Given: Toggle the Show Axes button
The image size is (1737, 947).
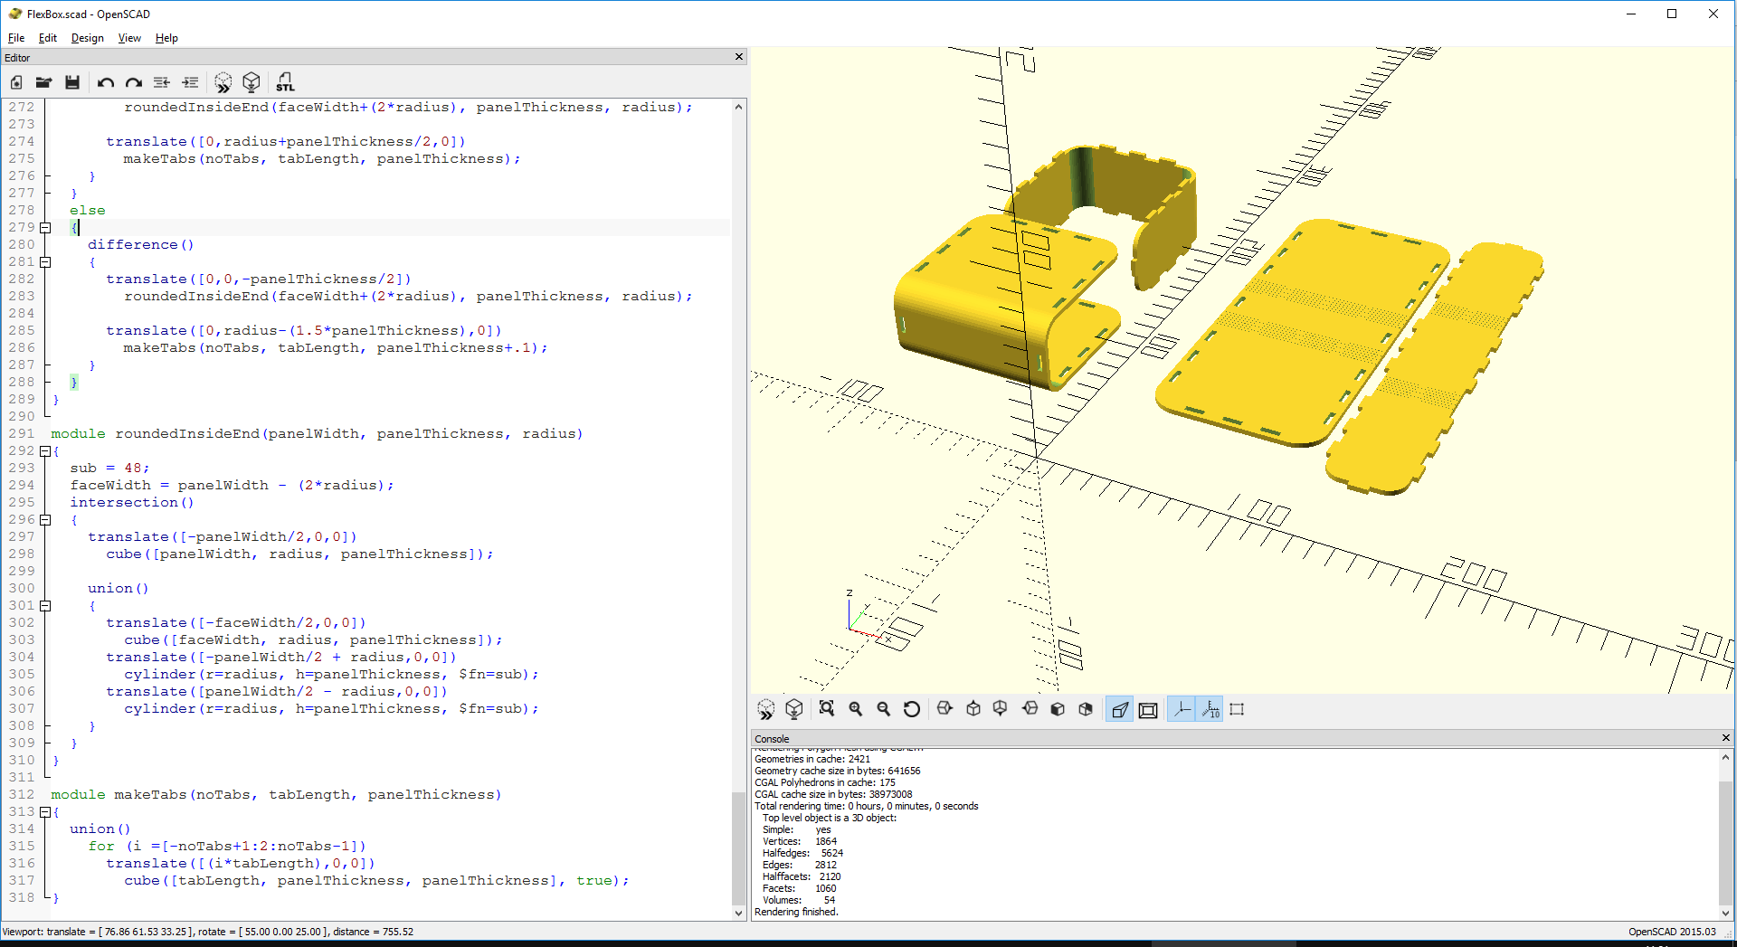Looking at the screenshot, I should tap(1182, 710).
